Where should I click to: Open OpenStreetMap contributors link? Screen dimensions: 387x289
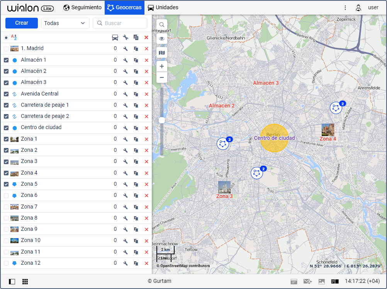pyautogui.click(x=183, y=266)
